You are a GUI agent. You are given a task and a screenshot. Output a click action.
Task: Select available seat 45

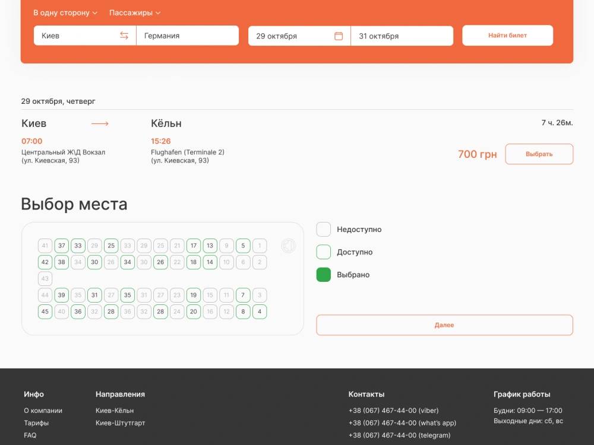(x=45, y=312)
